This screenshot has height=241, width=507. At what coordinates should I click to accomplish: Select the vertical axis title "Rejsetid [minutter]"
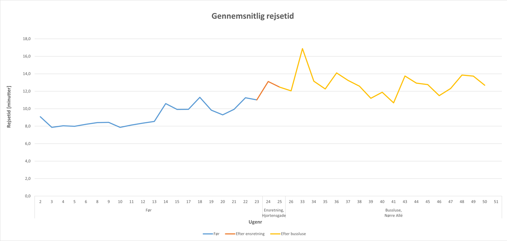[x=9, y=107]
